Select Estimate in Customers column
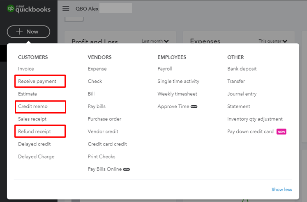 tap(28, 94)
